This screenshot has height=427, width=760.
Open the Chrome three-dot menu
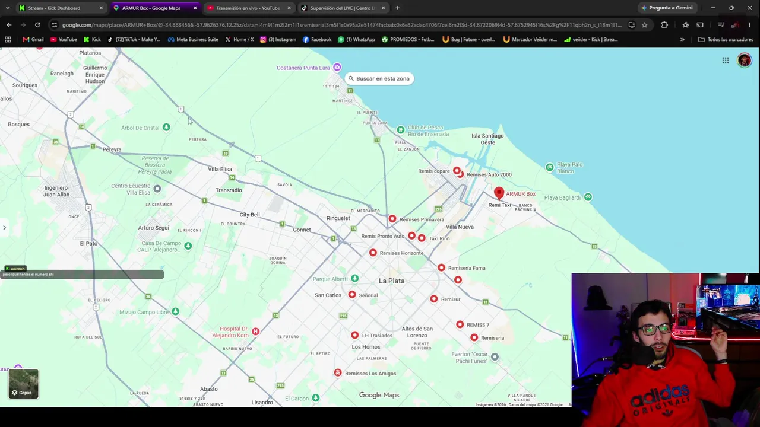751,25
